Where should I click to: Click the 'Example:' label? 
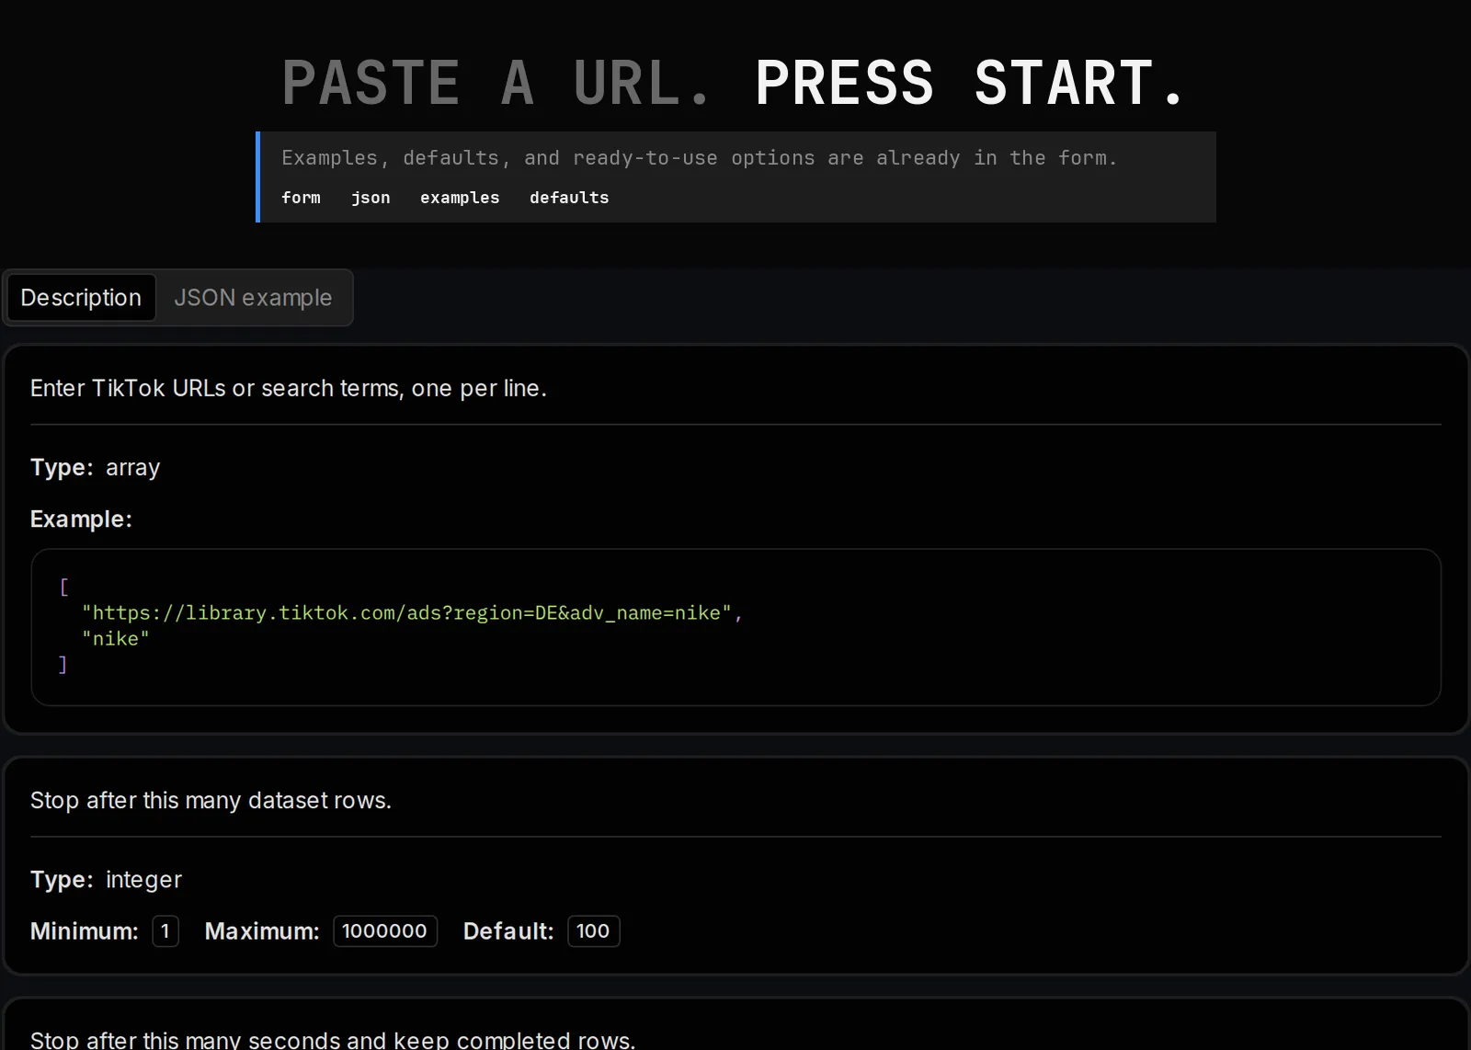81,519
